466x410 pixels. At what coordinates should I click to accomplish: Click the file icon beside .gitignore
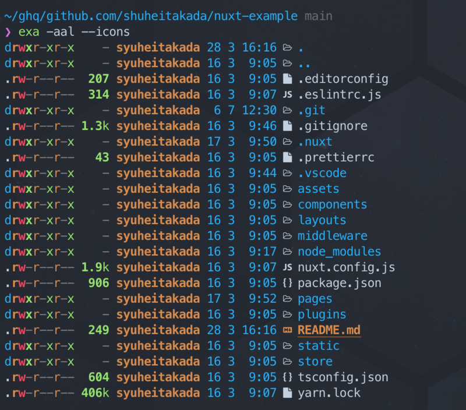(287, 126)
